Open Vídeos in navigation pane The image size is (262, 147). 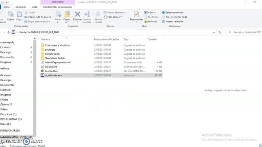4,109
